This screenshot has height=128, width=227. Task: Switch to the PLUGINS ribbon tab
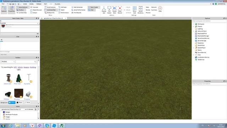pos(57,4)
